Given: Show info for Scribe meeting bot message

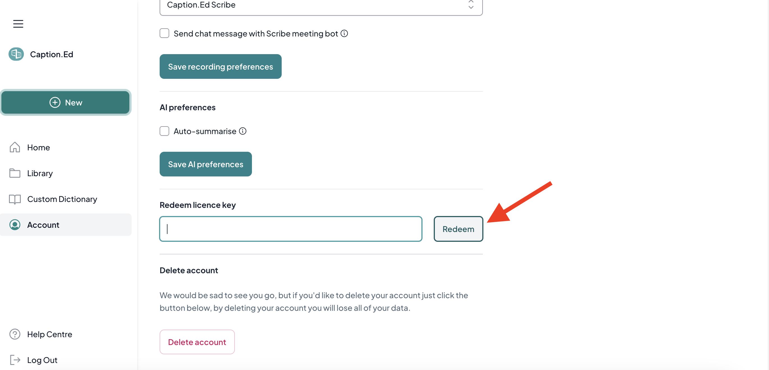Looking at the screenshot, I should point(344,33).
